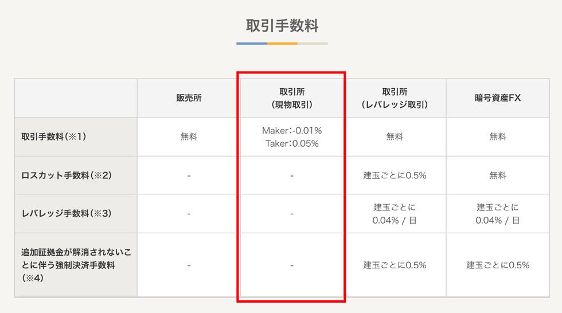Viewport: 562px width, 313px height.
Task: Click the dash in 販売所 ロスカット手数料 cell
Action: click(189, 175)
